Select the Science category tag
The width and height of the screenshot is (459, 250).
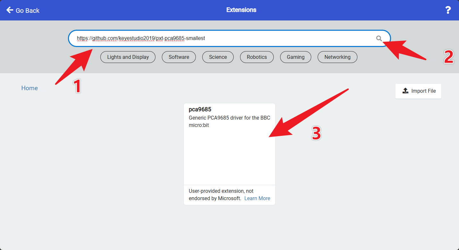coord(218,57)
